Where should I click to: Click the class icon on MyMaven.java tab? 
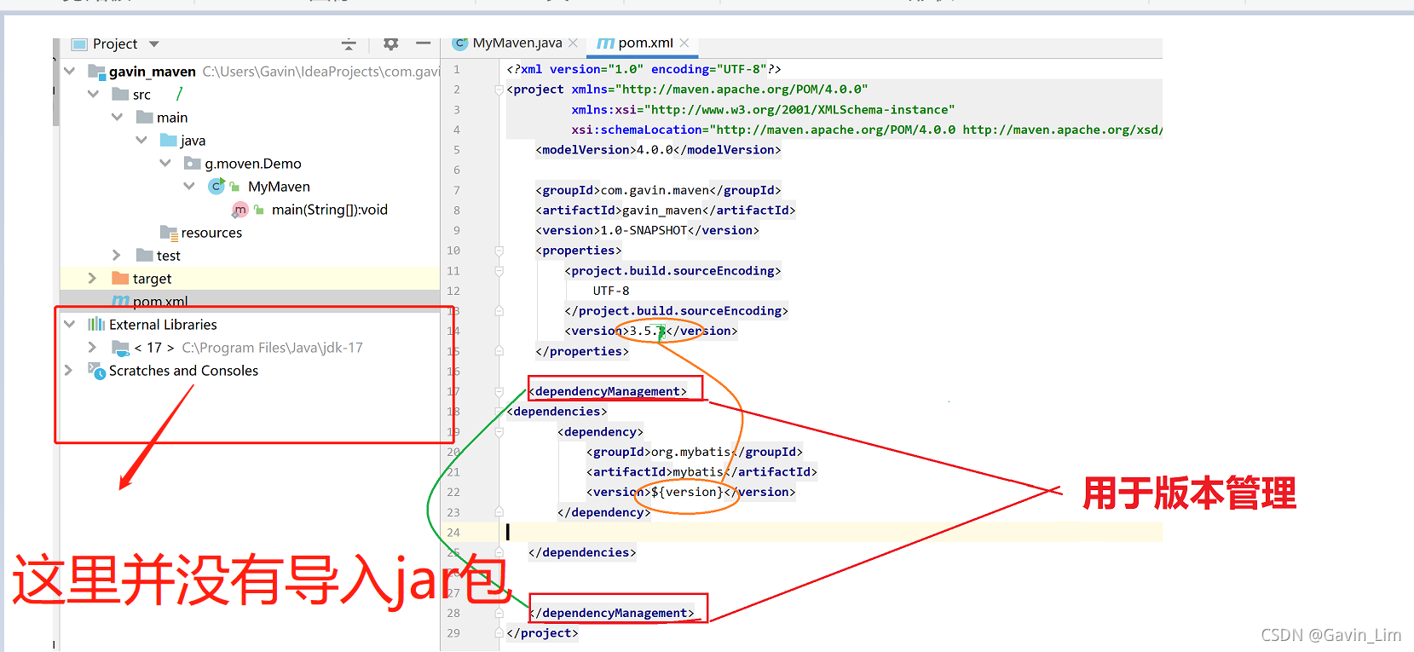pos(460,43)
